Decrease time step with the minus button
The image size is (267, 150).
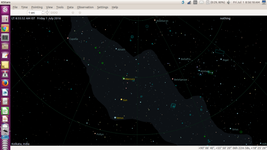pyautogui.click(x=43, y=14)
